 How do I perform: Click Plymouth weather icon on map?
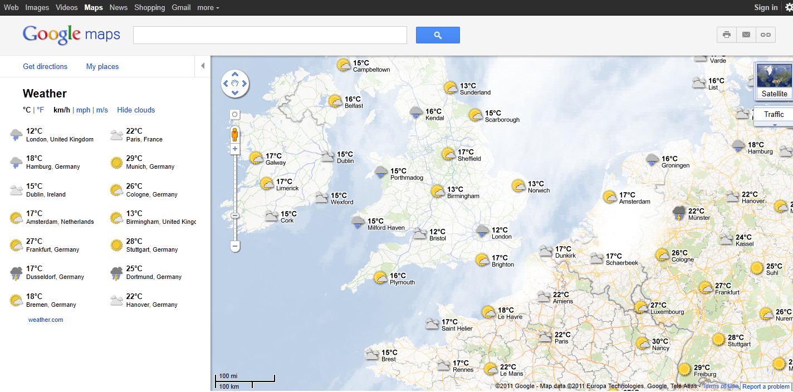coord(380,277)
